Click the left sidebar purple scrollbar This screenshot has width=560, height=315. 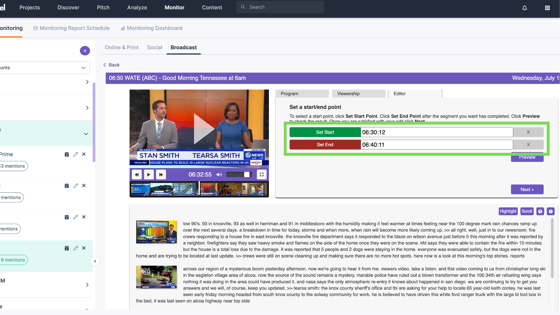pos(94,123)
